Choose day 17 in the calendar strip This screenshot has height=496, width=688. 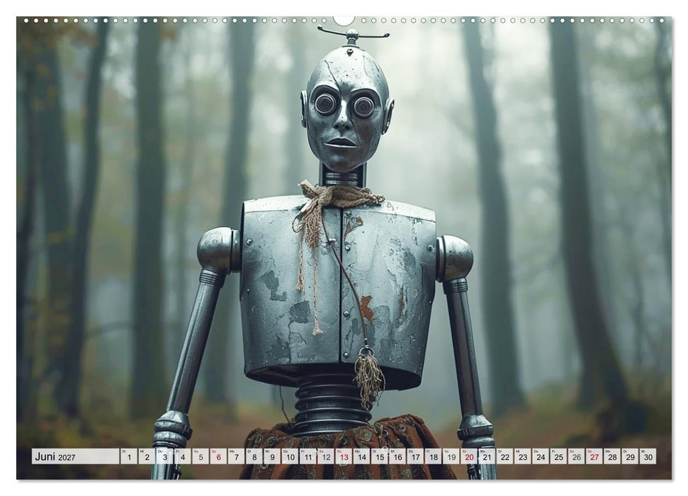[415, 456]
